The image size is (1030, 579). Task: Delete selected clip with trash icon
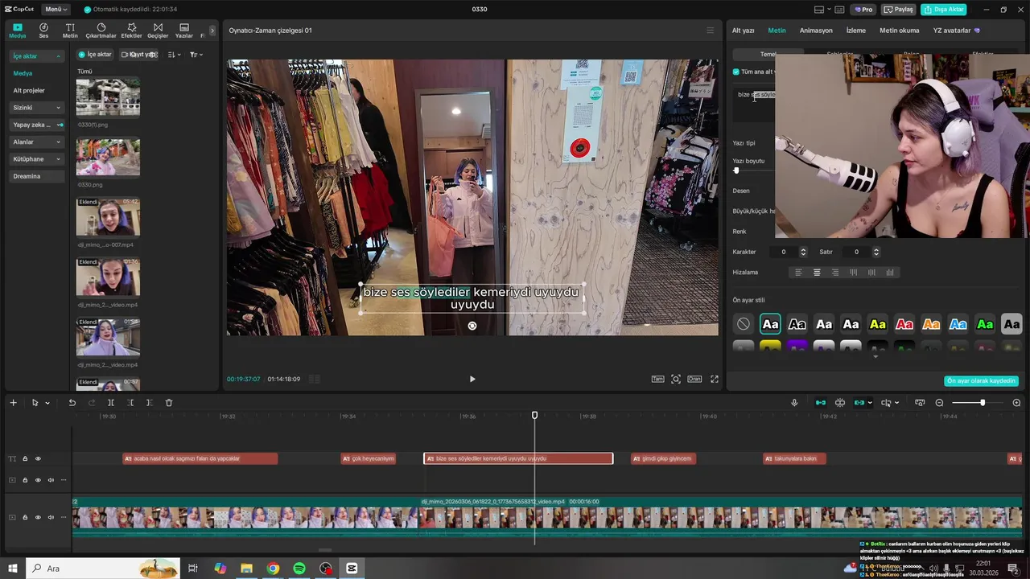coord(169,403)
